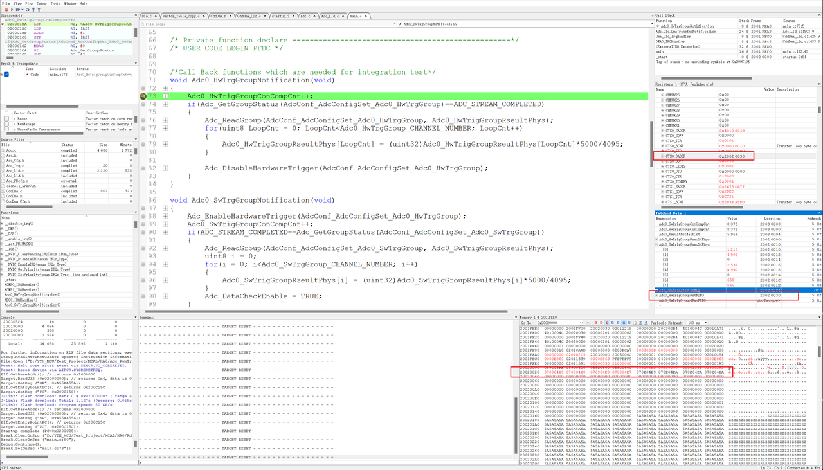Image resolution: width=823 pixels, height=470 pixels.
Task: Click the Connected @ 4 MHz status
Action: pos(804,467)
